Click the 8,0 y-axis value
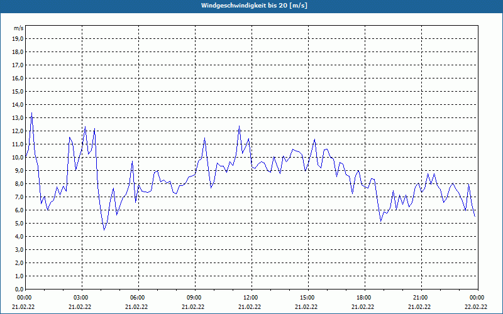The height and width of the screenshot is (314, 503). point(19,183)
